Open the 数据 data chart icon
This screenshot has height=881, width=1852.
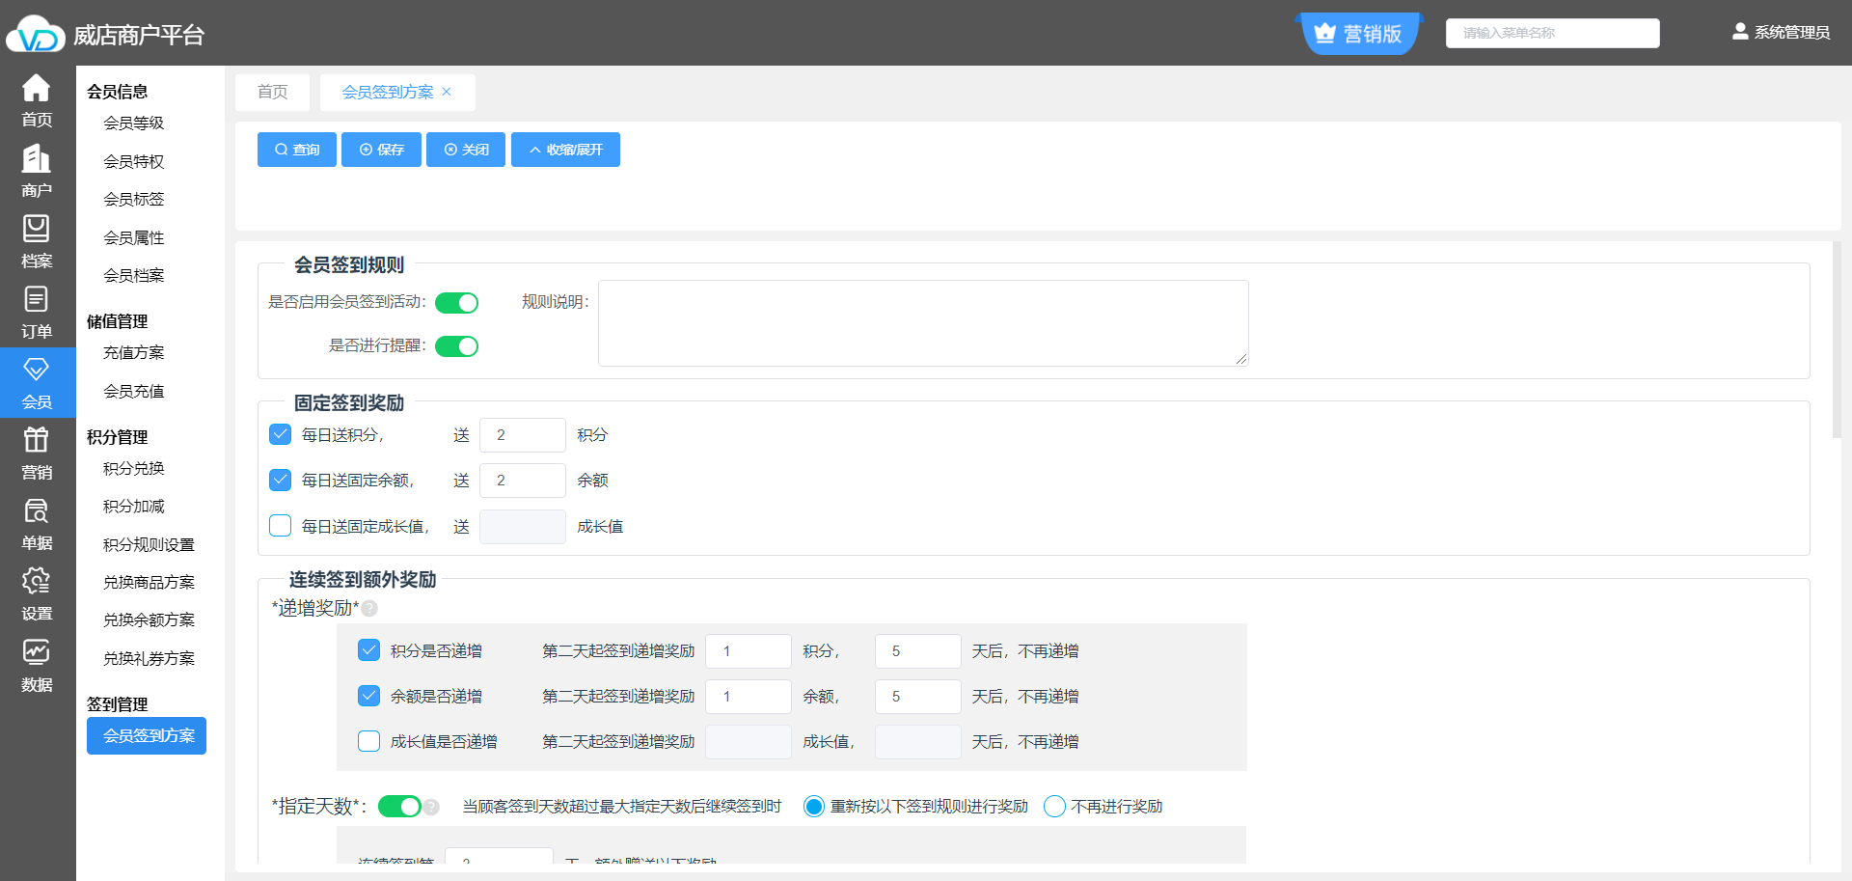click(x=37, y=665)
